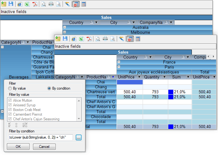Screen dimensions: 218x155
Task: Click left scroll arrow beside Compa header
Action: (x=208, y=56)
